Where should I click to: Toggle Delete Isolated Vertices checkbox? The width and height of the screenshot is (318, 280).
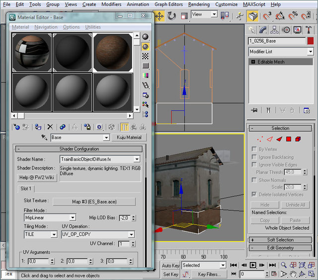(x=254, y=194)
